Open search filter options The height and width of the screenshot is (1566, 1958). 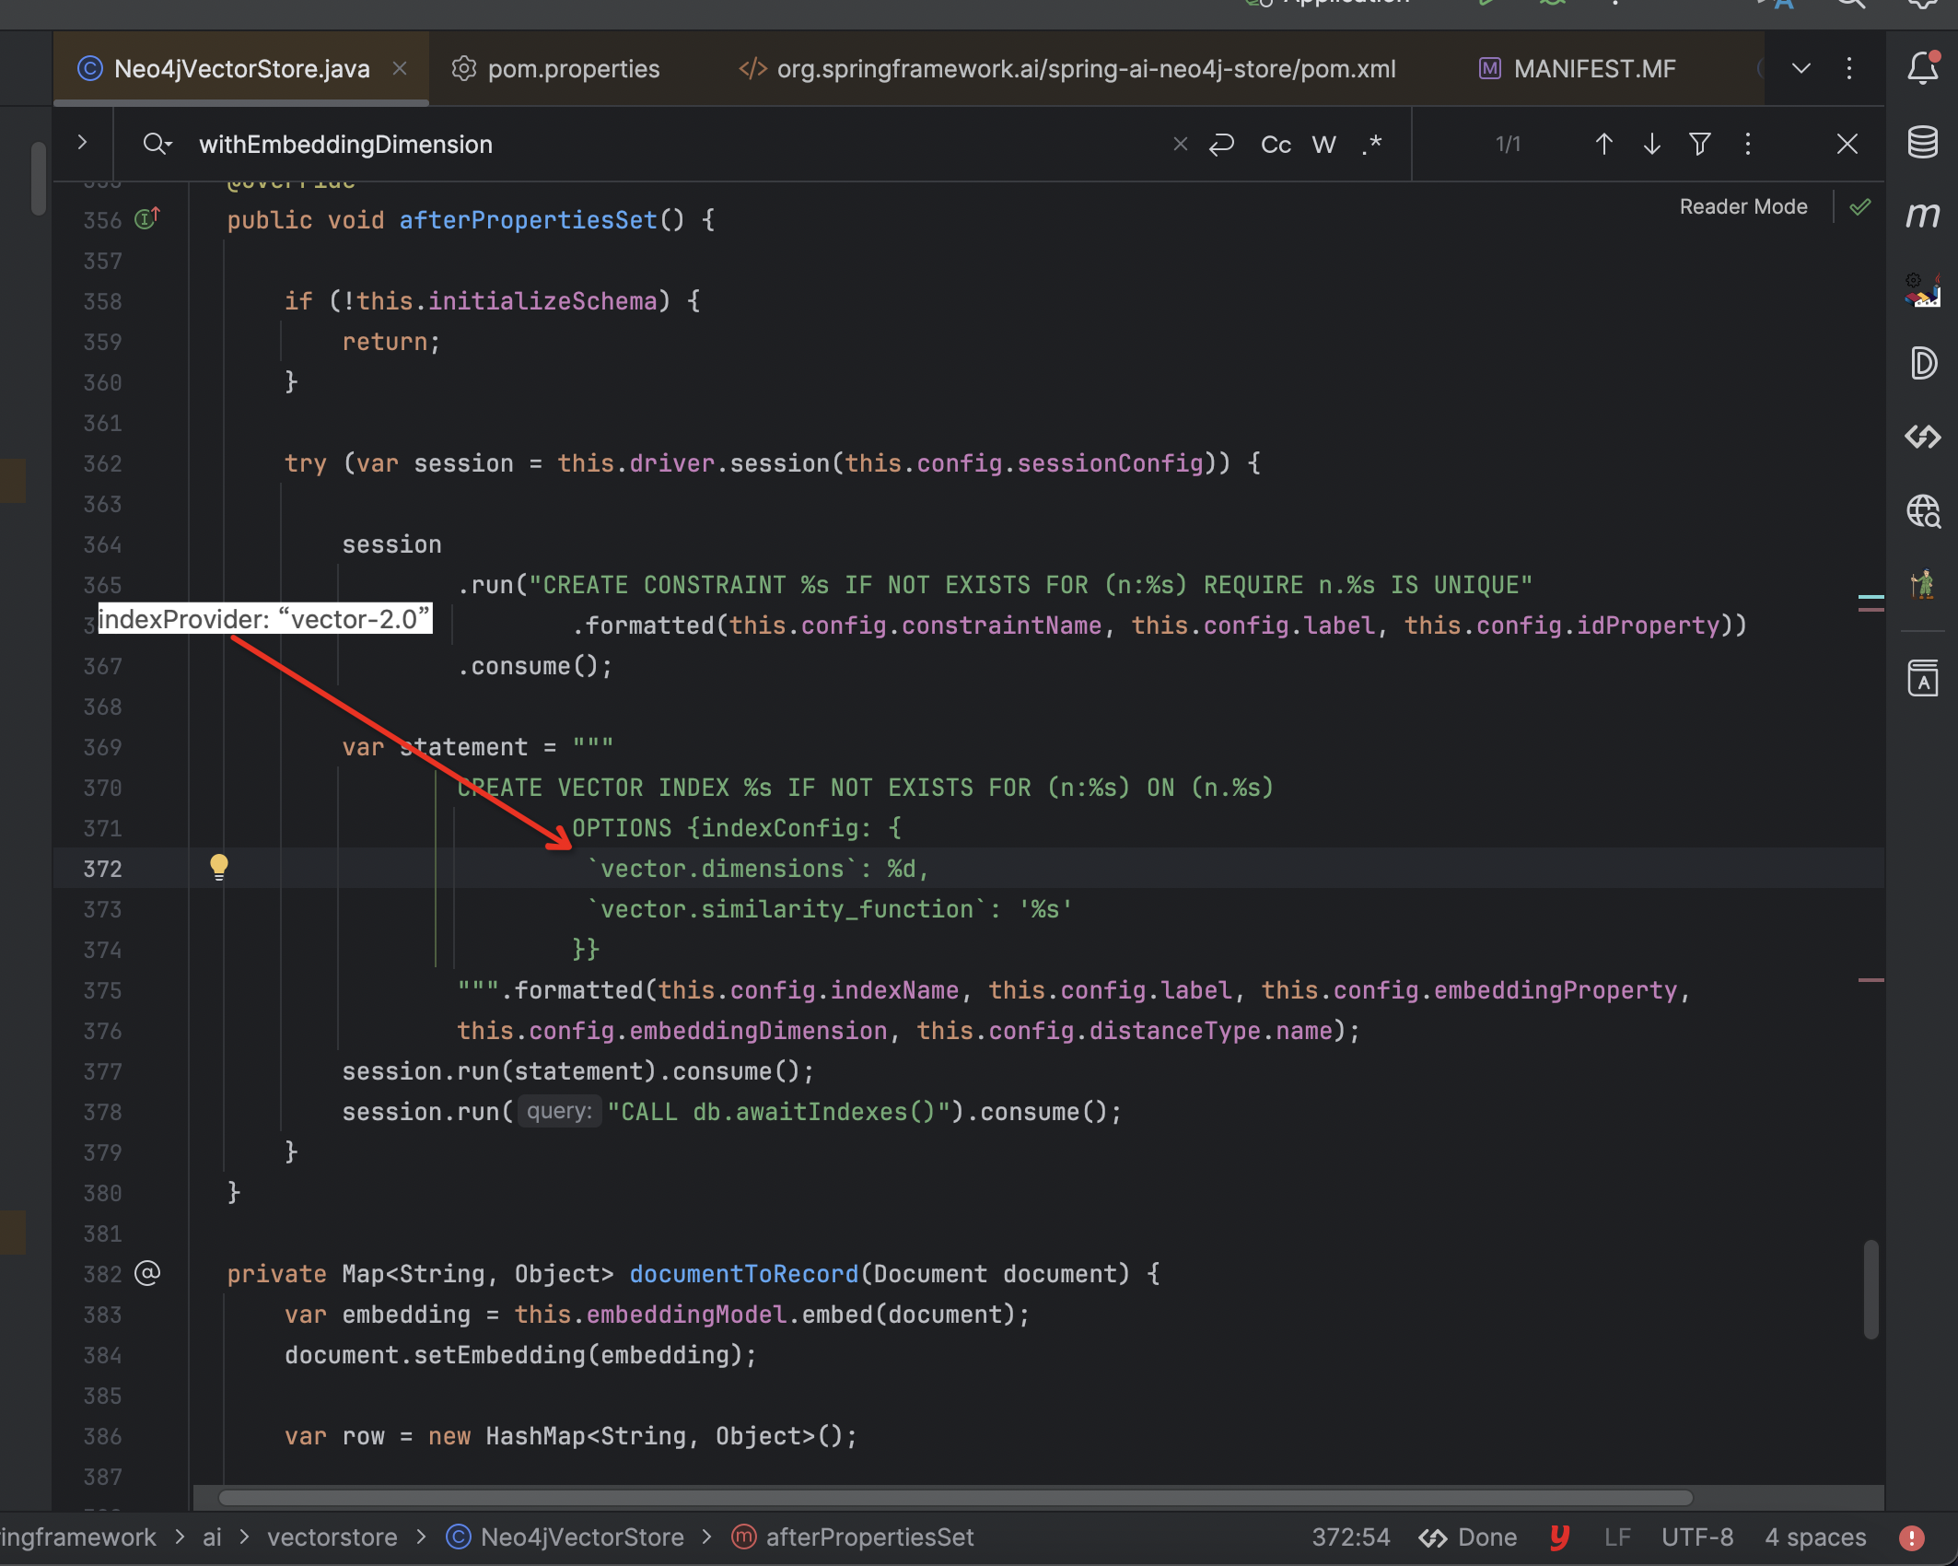click(1700, 145)
